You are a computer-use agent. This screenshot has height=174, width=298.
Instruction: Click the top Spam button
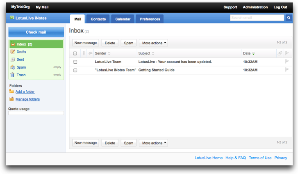(x=129, y=43)
